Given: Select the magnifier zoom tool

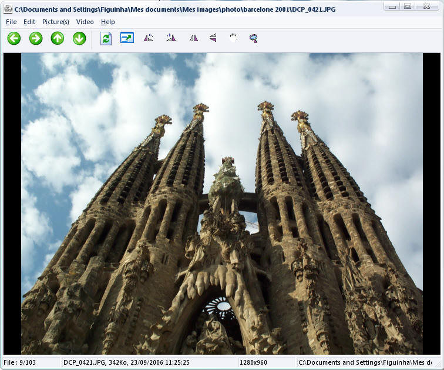Looking at the screenshot, I should tap(254, 38).
